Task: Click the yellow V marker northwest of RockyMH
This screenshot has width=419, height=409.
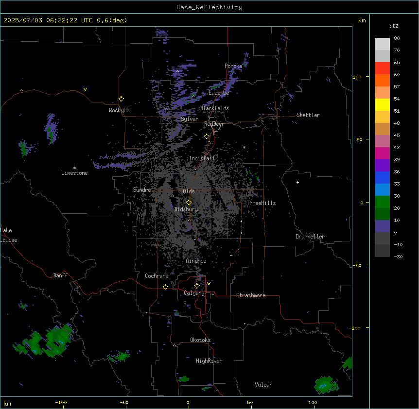Action: (x=85, y=89)
